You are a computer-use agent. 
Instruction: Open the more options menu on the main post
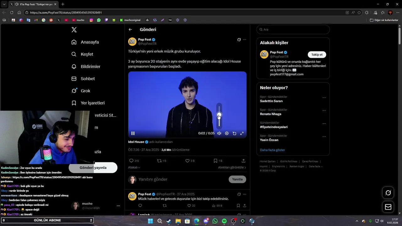point(245,40)
